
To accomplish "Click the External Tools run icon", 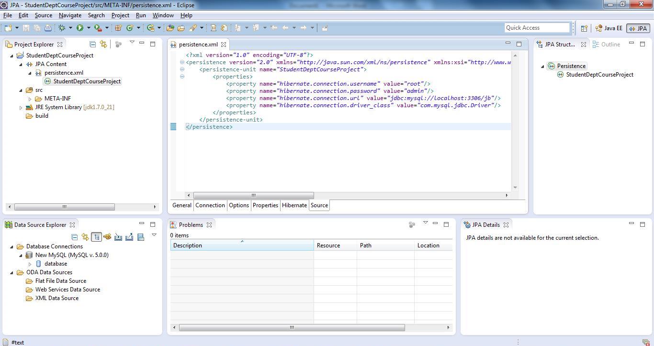I will [x=98, y=28].
